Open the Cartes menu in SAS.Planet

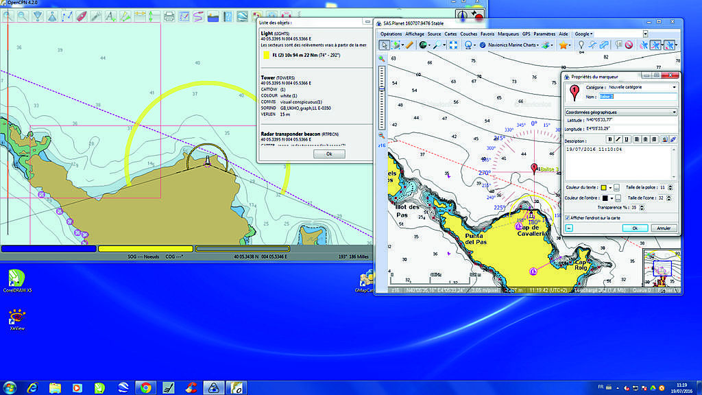(x=450, y=34)
